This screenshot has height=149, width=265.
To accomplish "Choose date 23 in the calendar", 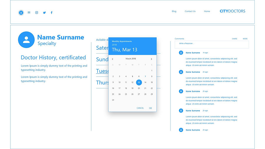I will click(113, 94).
